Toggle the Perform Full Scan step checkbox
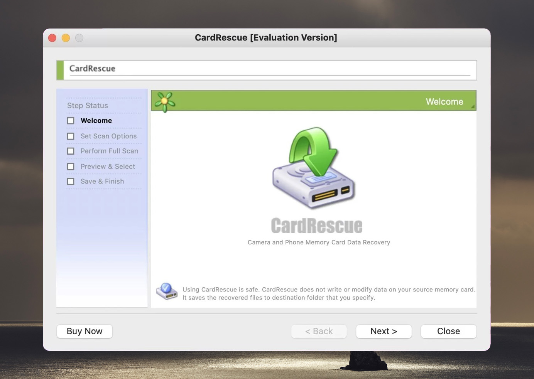The image size is (534, 379). tap(71, 151)
